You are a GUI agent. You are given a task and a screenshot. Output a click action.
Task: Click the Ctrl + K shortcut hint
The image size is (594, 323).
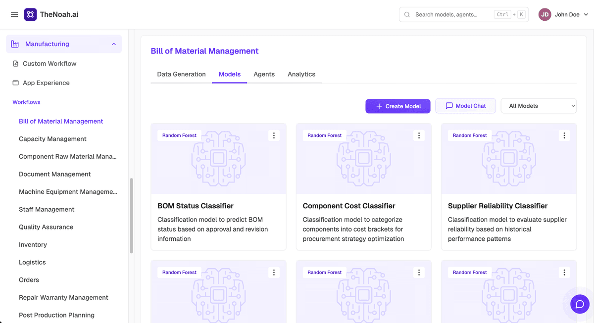click(x=510, y=14)
